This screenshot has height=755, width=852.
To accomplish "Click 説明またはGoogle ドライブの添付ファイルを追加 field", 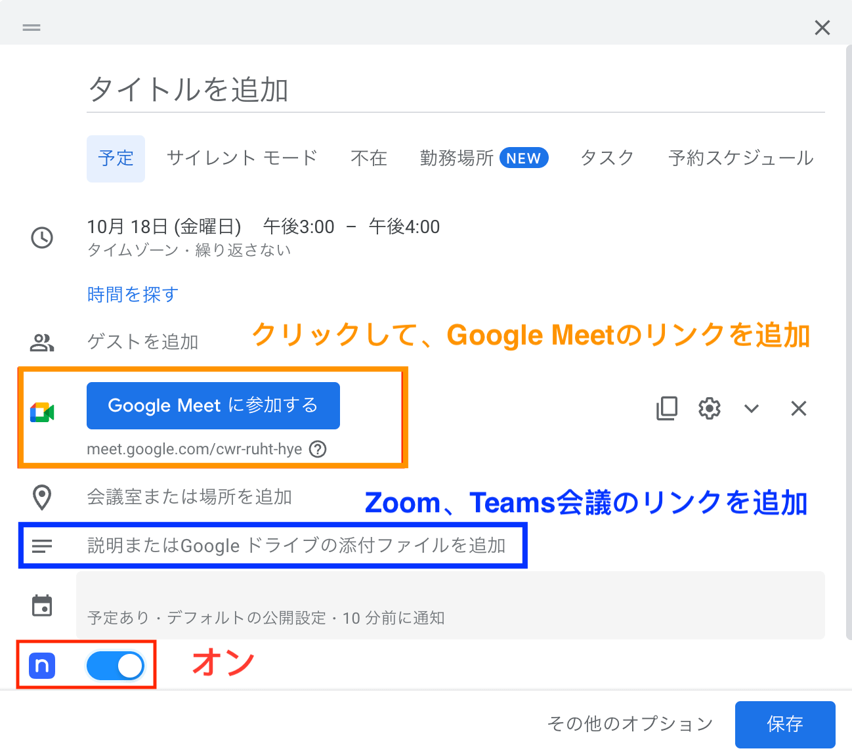I will [297, 546].
